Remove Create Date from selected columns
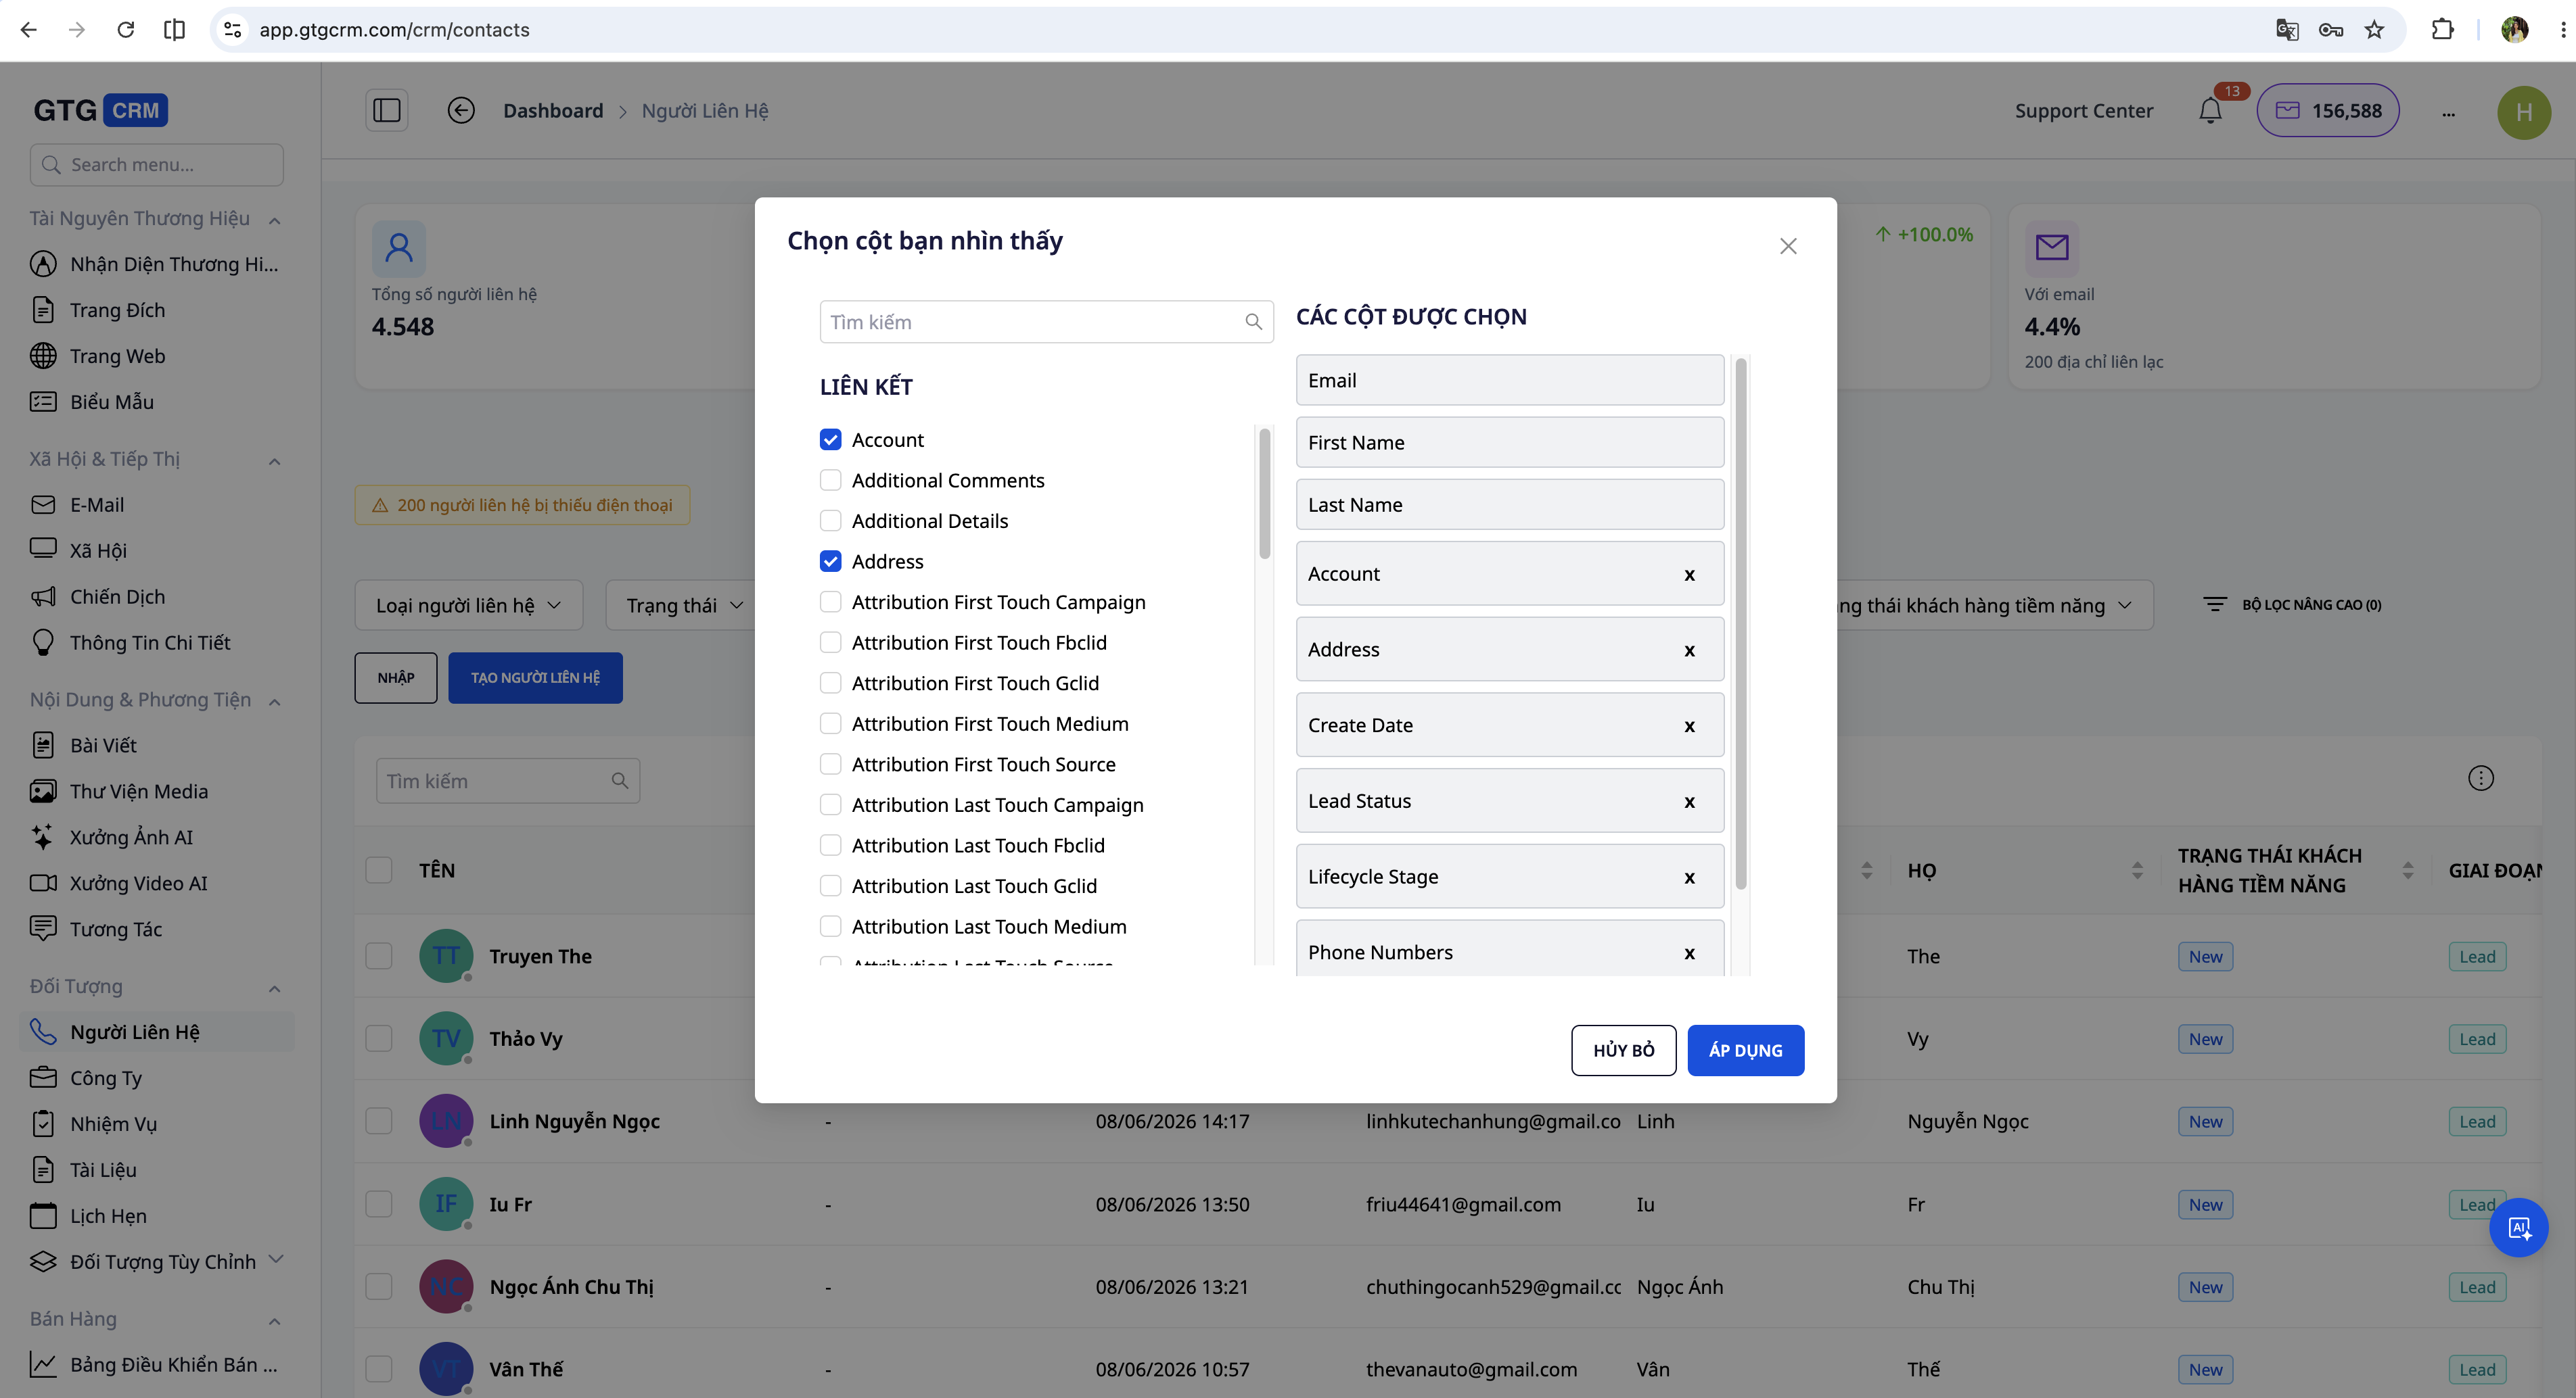The image size is (2576, 1398). click(1689, 727)
